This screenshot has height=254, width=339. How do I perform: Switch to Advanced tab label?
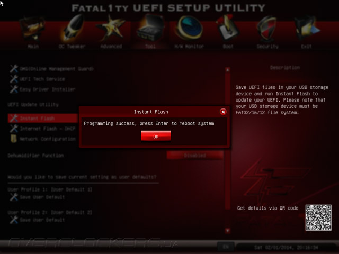click(111, 47)
